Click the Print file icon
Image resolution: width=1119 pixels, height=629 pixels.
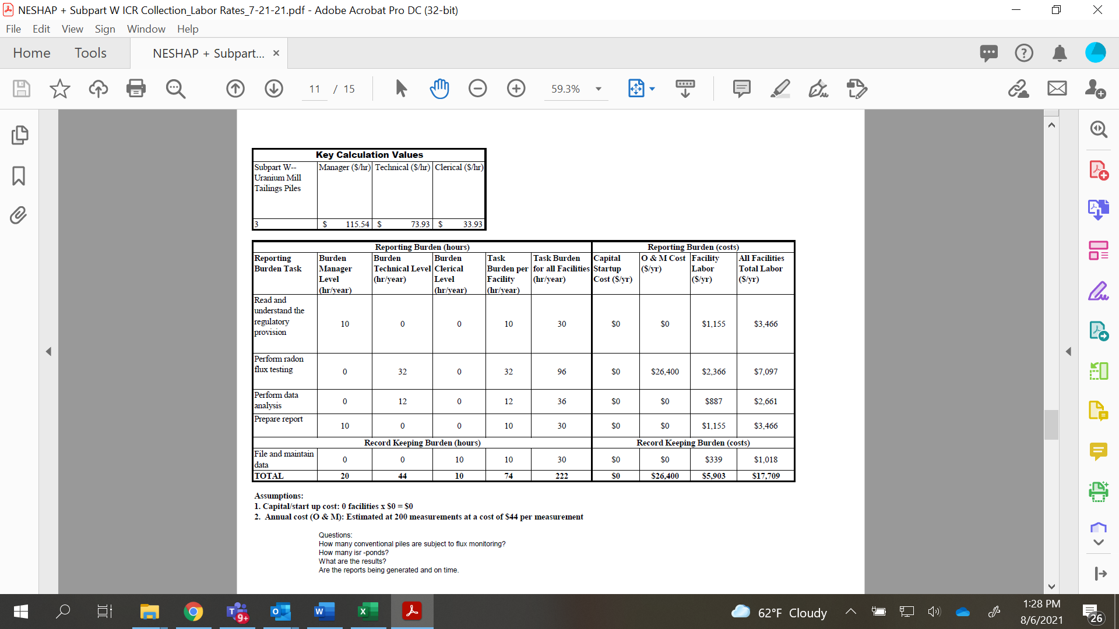pyautogui.click(x=136, y=89)
